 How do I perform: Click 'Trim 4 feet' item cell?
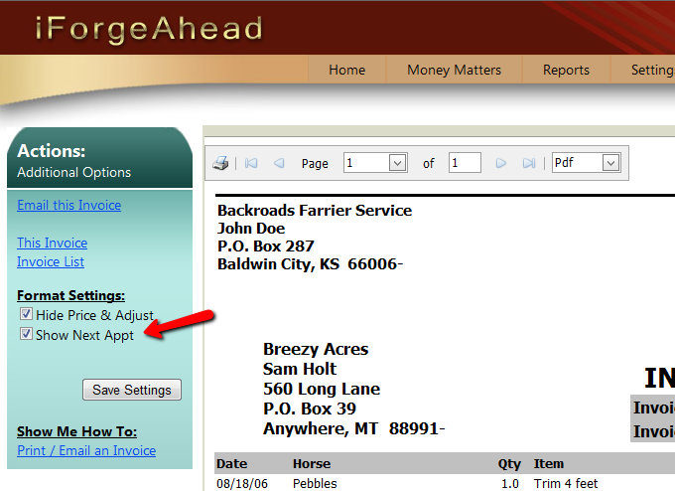pos(566,484)
